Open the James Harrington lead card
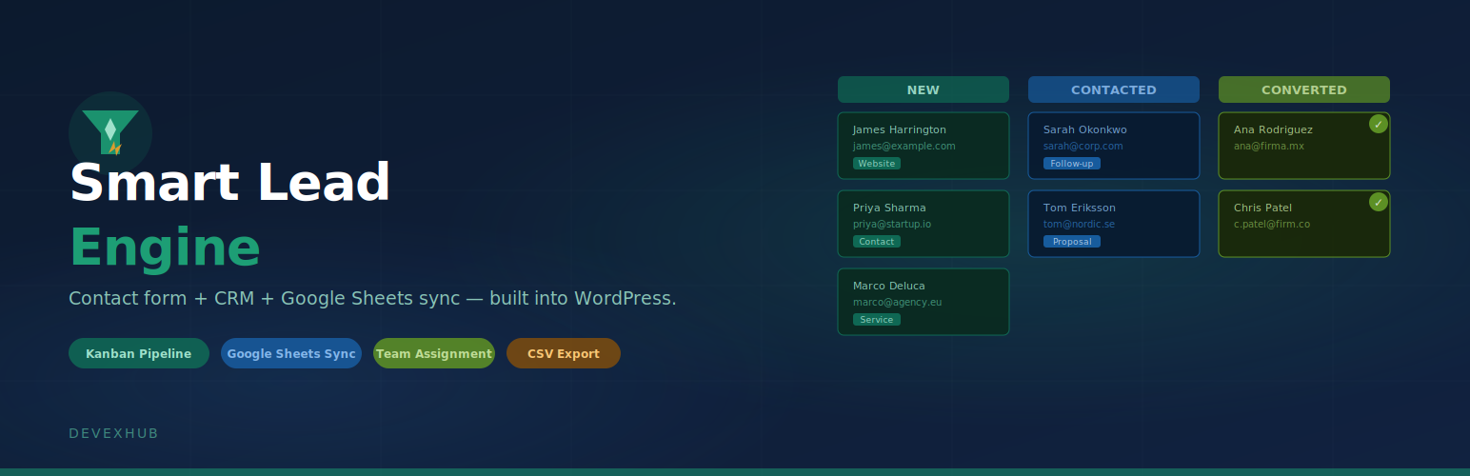Screen dimensions: 1470x476 924,146
